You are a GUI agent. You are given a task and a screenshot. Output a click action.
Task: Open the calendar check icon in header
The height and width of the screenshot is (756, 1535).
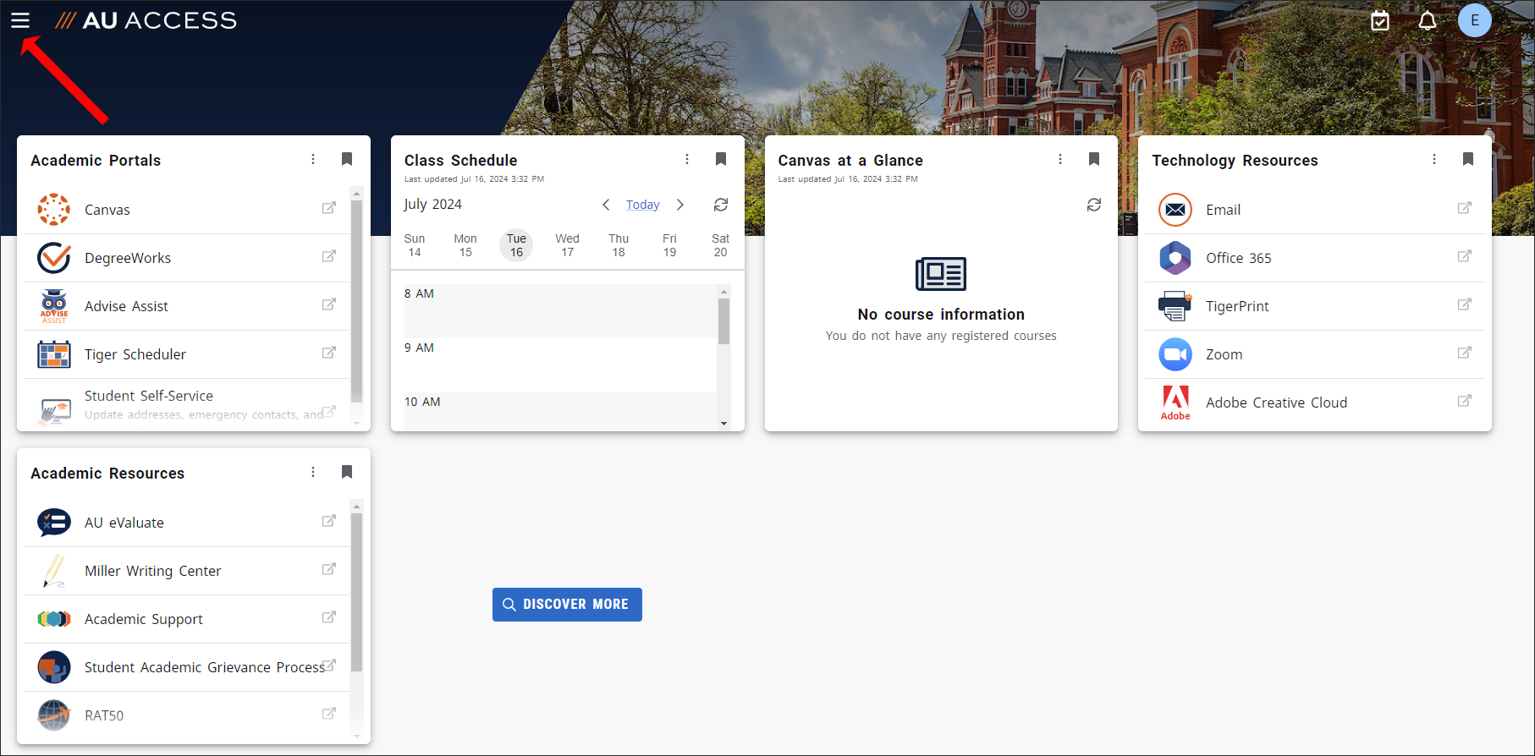[1380, 20]
